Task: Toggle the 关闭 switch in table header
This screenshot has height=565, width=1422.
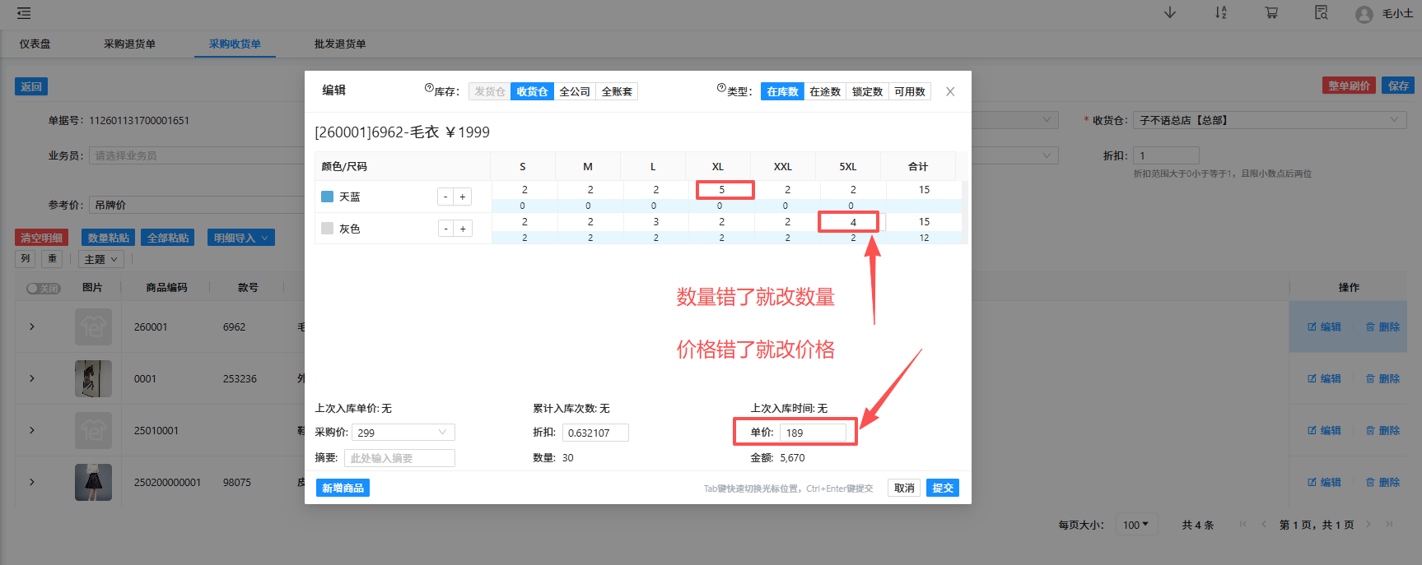Action: point(44,288)
